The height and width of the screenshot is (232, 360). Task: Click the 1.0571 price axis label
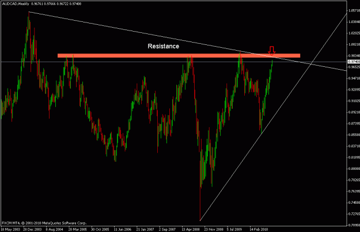coord(354,10)
